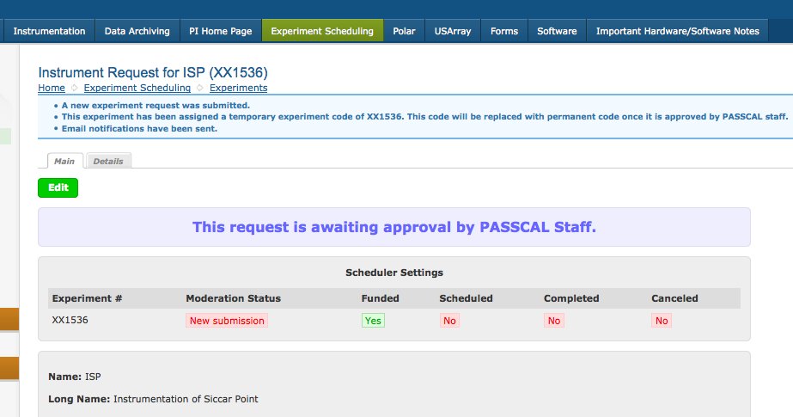
Task: Click the Canceled No status badge
Action: tap(661, 320)
